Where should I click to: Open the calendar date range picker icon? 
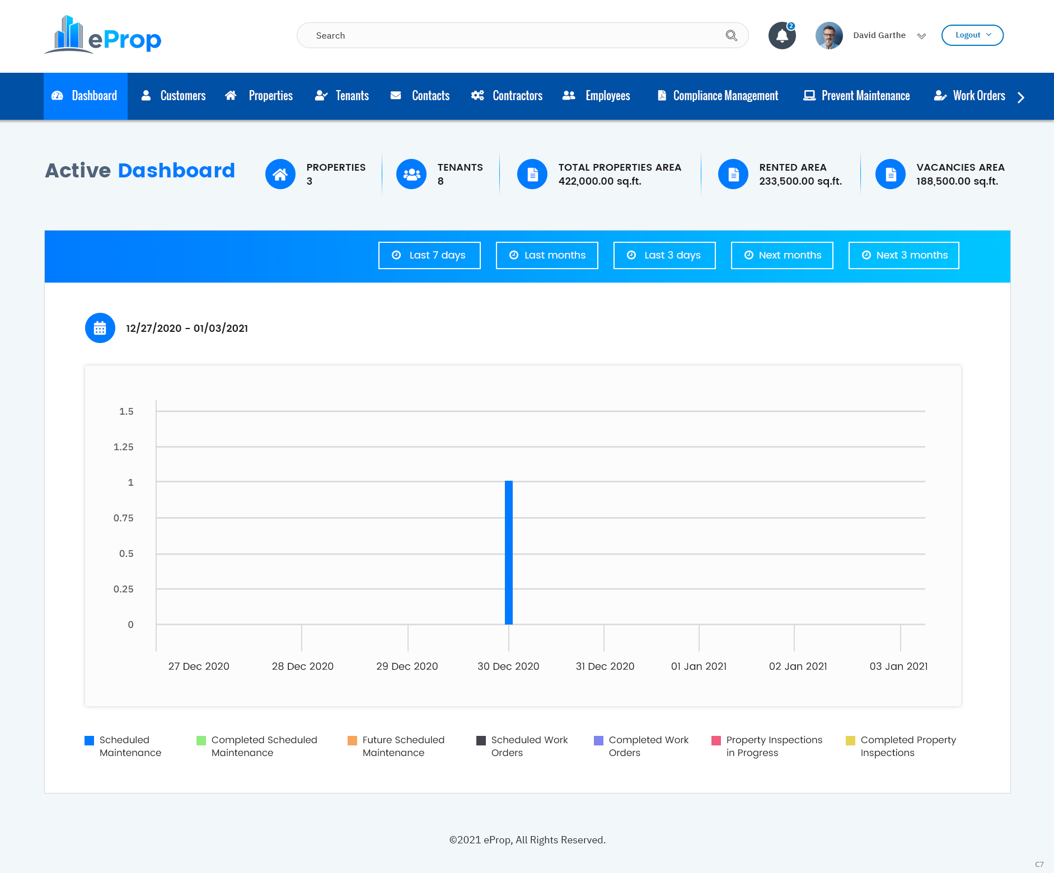pos(100,328)
